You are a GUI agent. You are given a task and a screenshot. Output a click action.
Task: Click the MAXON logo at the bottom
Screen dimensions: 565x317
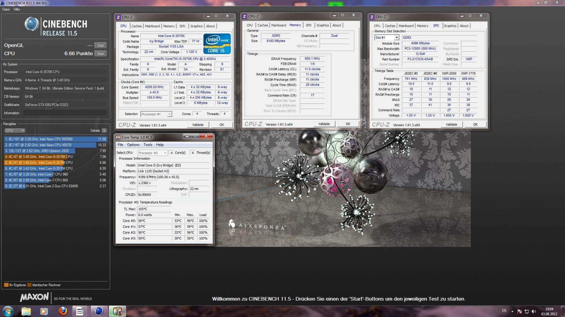[x=34, y=297]
